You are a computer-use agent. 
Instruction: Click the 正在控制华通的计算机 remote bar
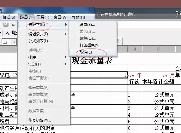pyautogui.click(x=116, y=14)
